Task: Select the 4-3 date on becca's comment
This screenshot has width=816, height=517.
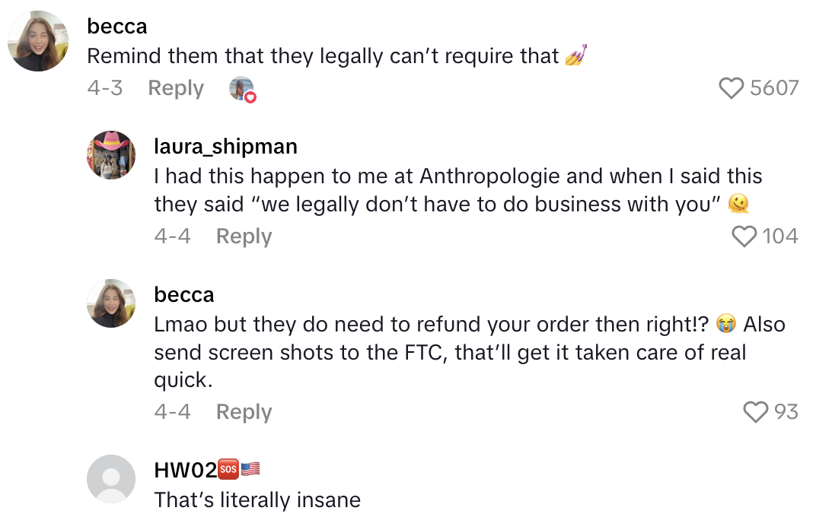Action: [105, 87]
